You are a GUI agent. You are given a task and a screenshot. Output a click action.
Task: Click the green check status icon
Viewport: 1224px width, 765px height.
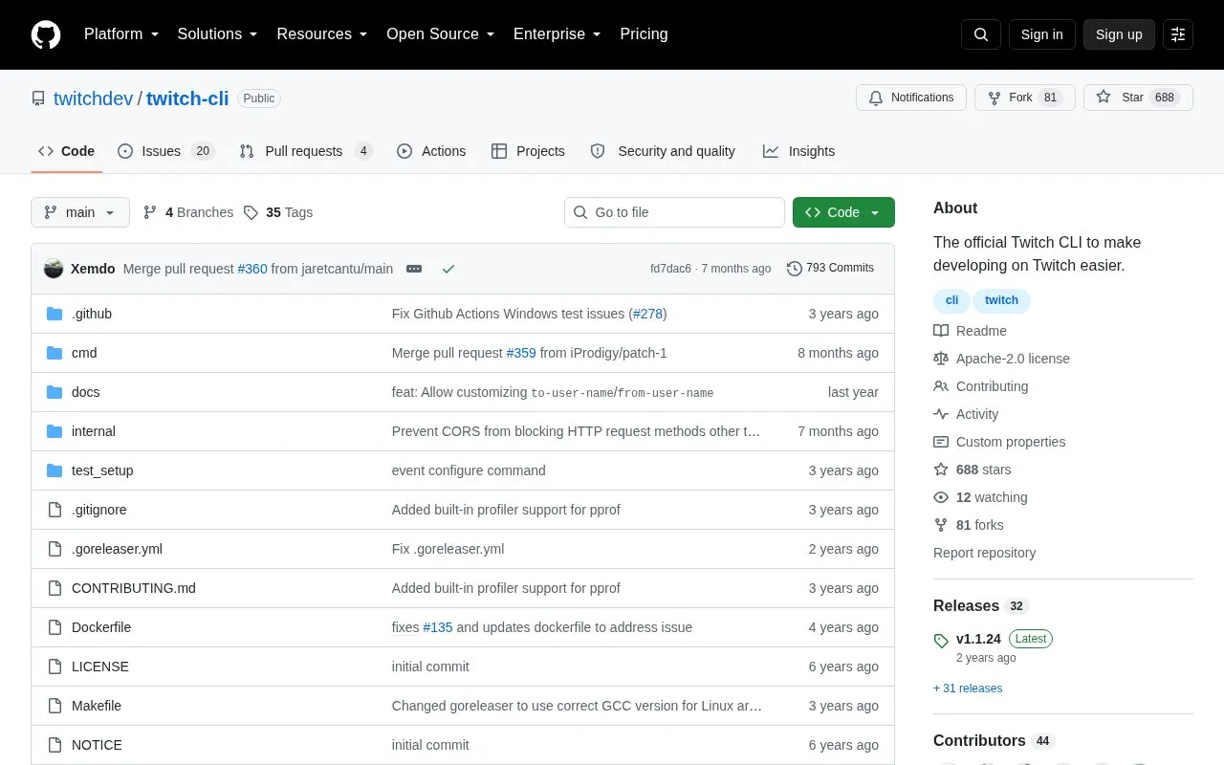(448, 269)
